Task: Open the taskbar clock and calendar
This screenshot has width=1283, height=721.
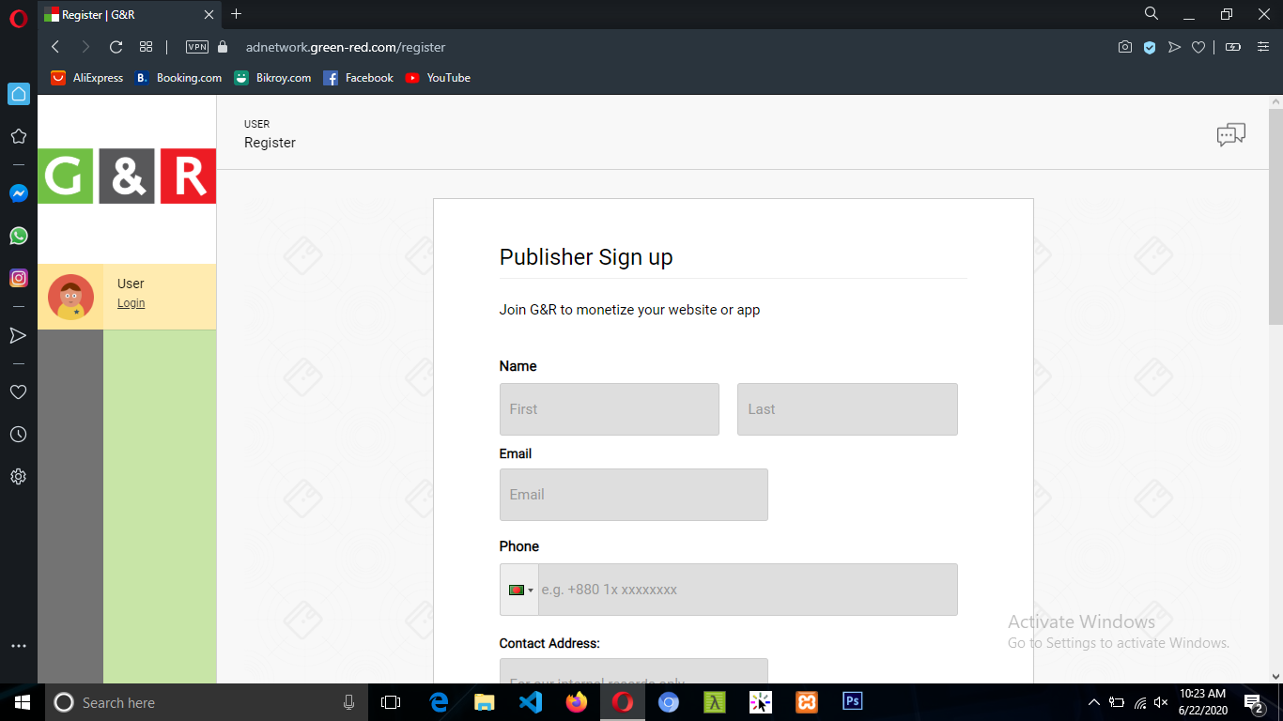Action: (1203, 702)
